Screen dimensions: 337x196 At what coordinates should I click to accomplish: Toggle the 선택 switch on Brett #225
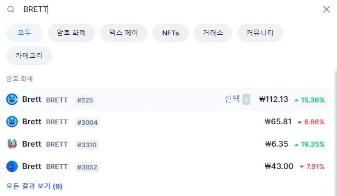[246, 100]
